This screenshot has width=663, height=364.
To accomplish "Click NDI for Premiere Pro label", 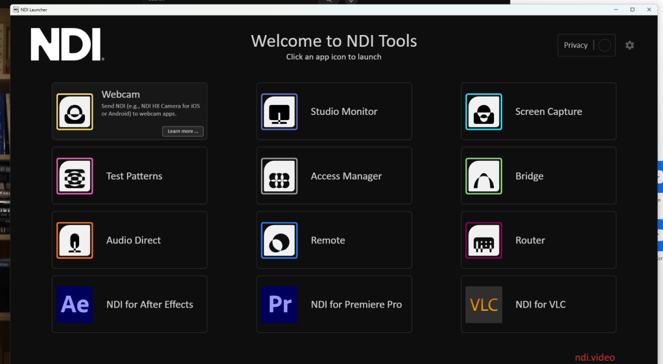I will click(356, 305).
